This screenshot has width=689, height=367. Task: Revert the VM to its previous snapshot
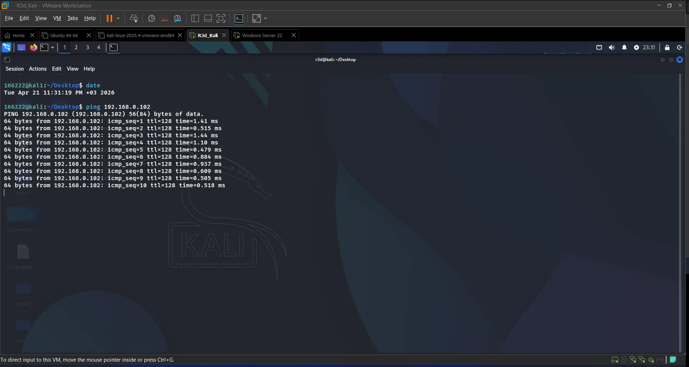(x=164, y=18)
